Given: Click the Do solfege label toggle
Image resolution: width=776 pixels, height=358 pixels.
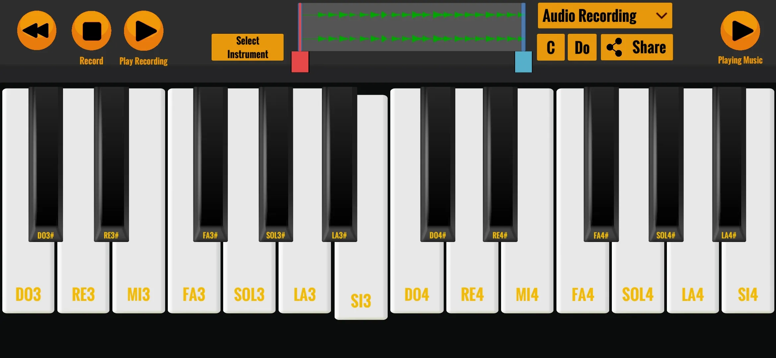Looking at the screenshot, I should pos(582,47).
